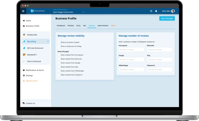The height and width of the screenshot is (121, 199).
Task: Switch to the Reviews tab
Action: tap(71, 26)
